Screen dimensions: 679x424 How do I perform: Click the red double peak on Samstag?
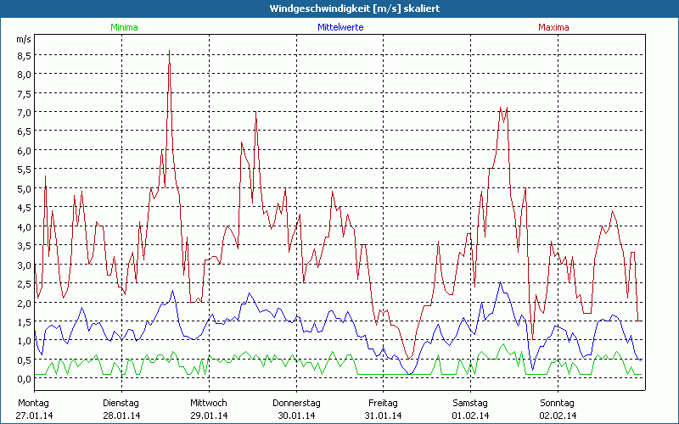click(503, 112)
